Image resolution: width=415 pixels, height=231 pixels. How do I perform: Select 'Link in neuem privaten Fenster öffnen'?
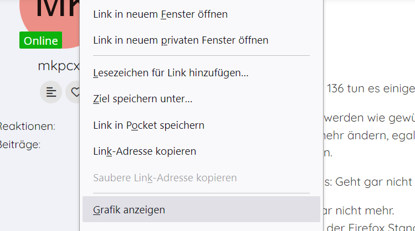tap(181, 40)
